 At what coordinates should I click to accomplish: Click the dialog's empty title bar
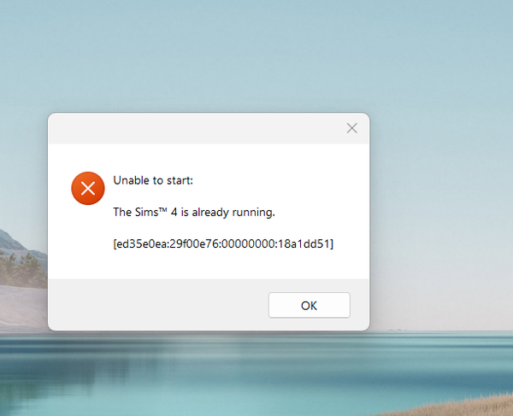coord(197,128)
